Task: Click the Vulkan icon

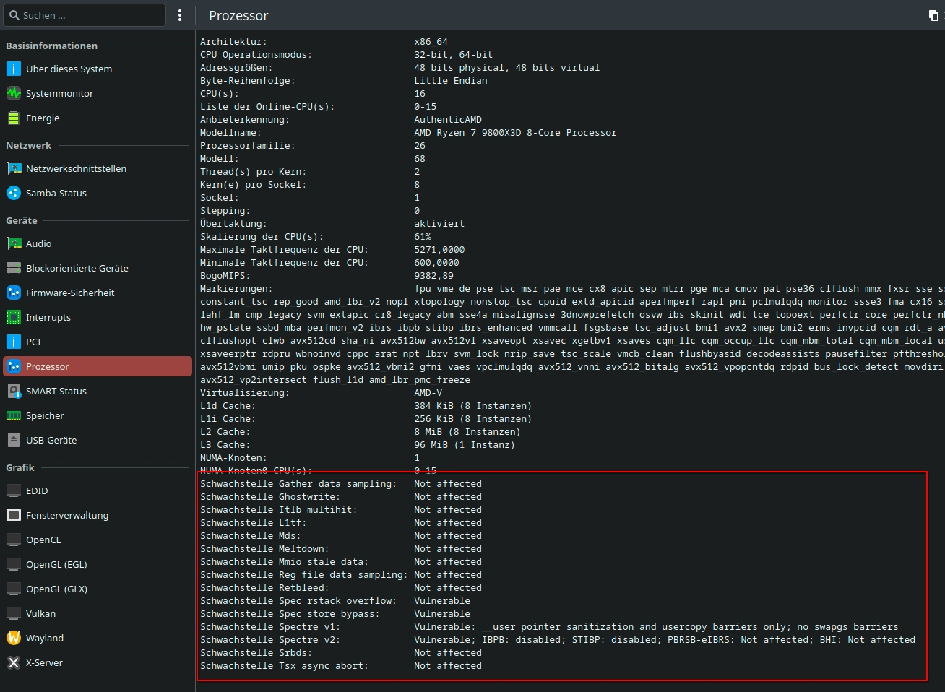Action: click(x=14, y=613)
